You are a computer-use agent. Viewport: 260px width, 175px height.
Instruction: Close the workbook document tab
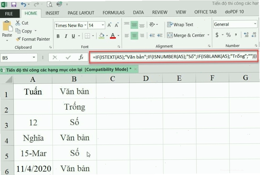point(135,69)
